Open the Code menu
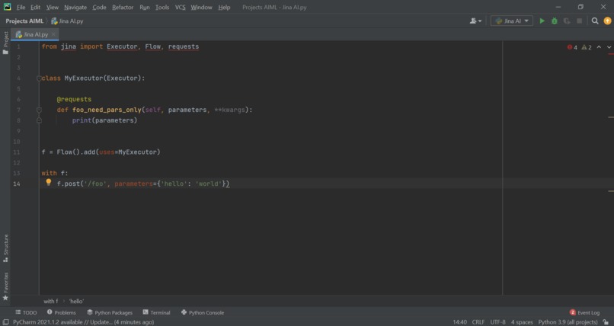The image size is (614, 326). point(99,7)
